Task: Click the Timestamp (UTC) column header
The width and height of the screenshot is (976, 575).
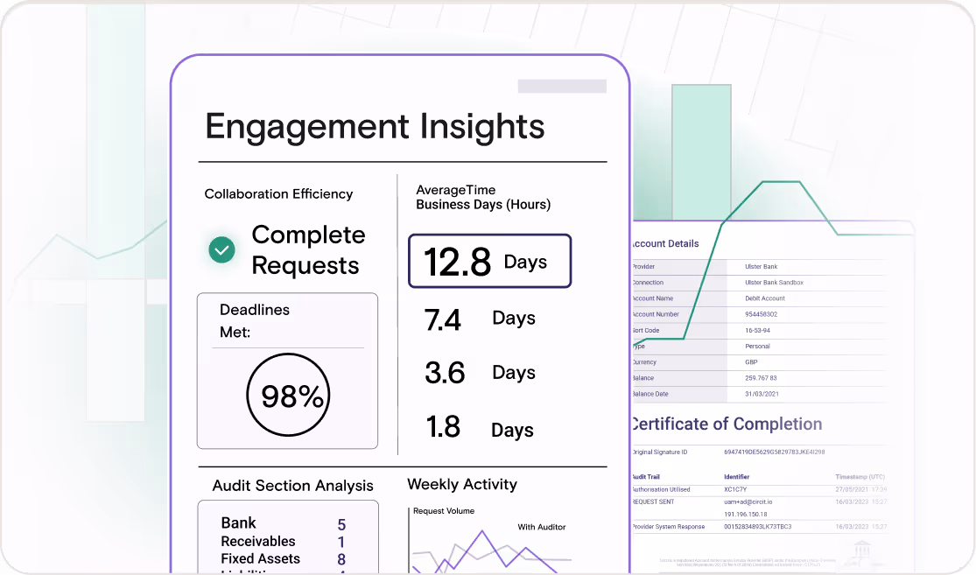Action: coord(860,477)
